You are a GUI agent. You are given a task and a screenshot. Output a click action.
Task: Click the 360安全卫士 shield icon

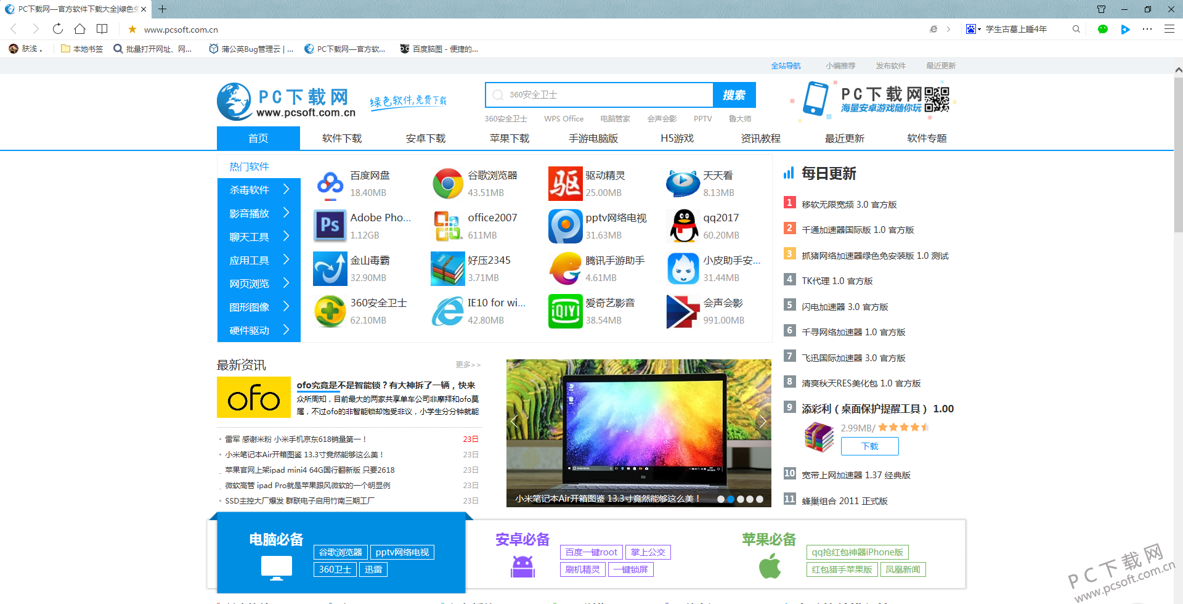(x=330, y=311)
